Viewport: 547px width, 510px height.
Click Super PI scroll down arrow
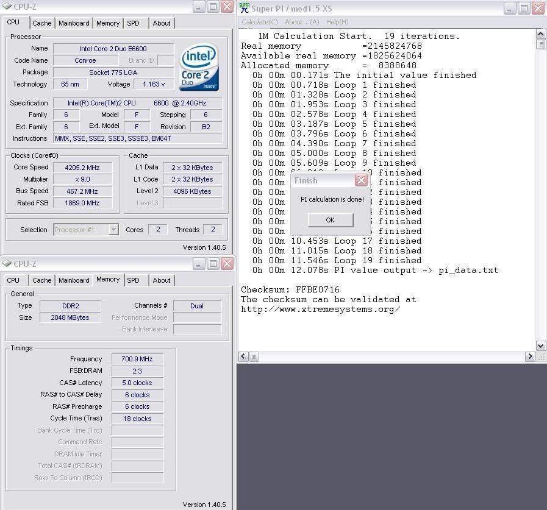tap(540, 346)
